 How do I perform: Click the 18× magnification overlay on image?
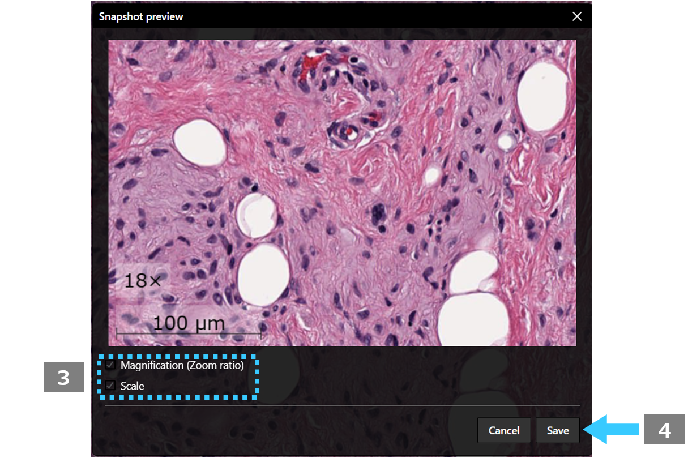142,280
